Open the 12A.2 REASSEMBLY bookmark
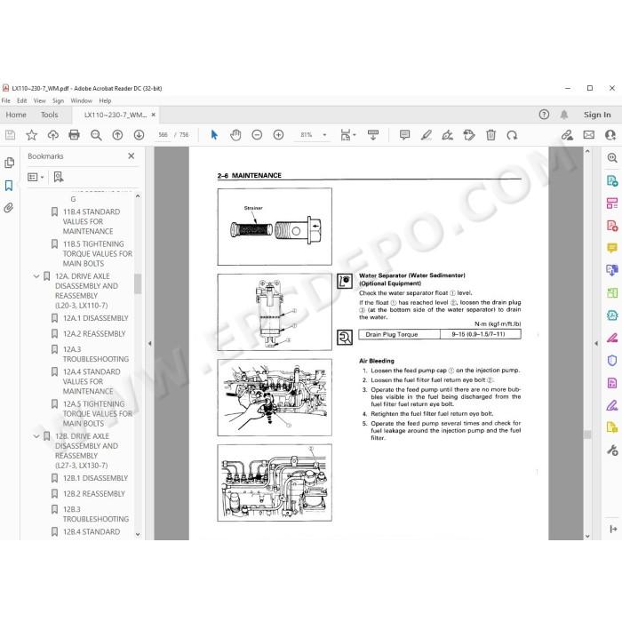Screen dimensions: 622x622 94,334
